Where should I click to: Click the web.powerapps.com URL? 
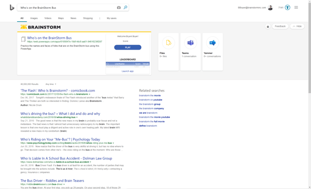tap(65, 41)
